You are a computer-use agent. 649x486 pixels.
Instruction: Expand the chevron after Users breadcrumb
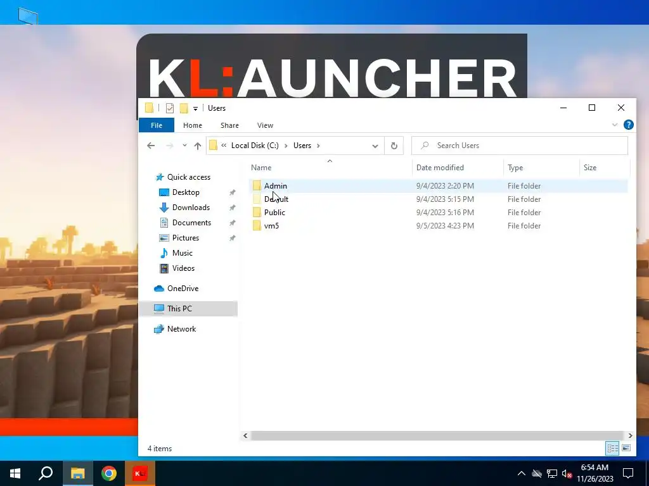click(x=318, y=146)
